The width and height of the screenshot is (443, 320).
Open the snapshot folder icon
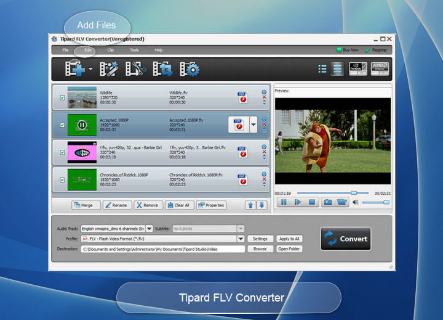341,202
